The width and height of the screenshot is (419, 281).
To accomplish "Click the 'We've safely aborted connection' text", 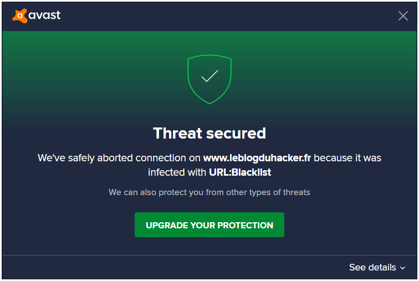I will point(119,158).
